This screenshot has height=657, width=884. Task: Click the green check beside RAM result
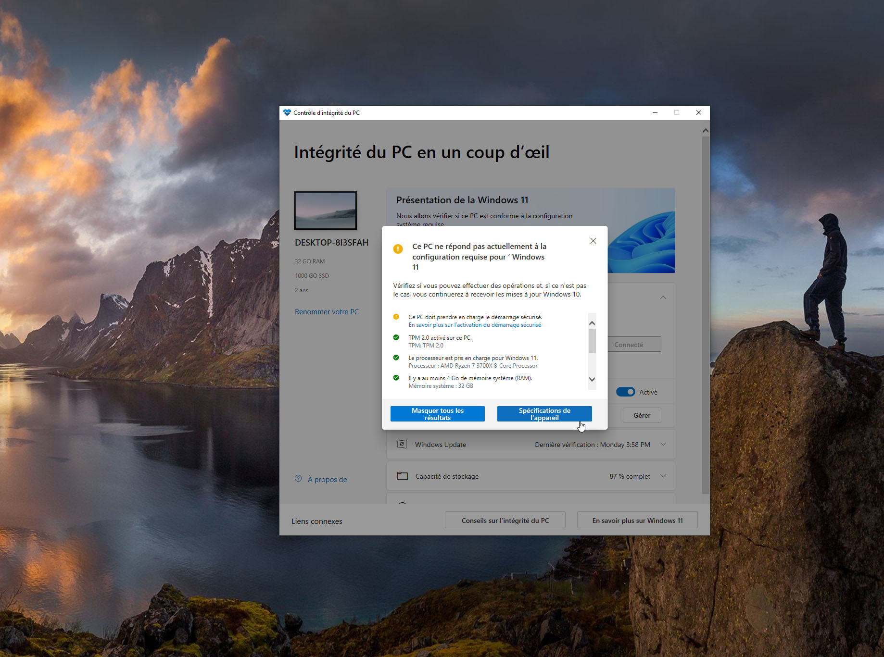396,378
